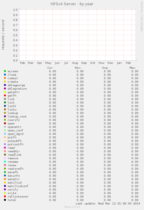Select the 'close' legend label
144x210 pixels.
[12, 75]
